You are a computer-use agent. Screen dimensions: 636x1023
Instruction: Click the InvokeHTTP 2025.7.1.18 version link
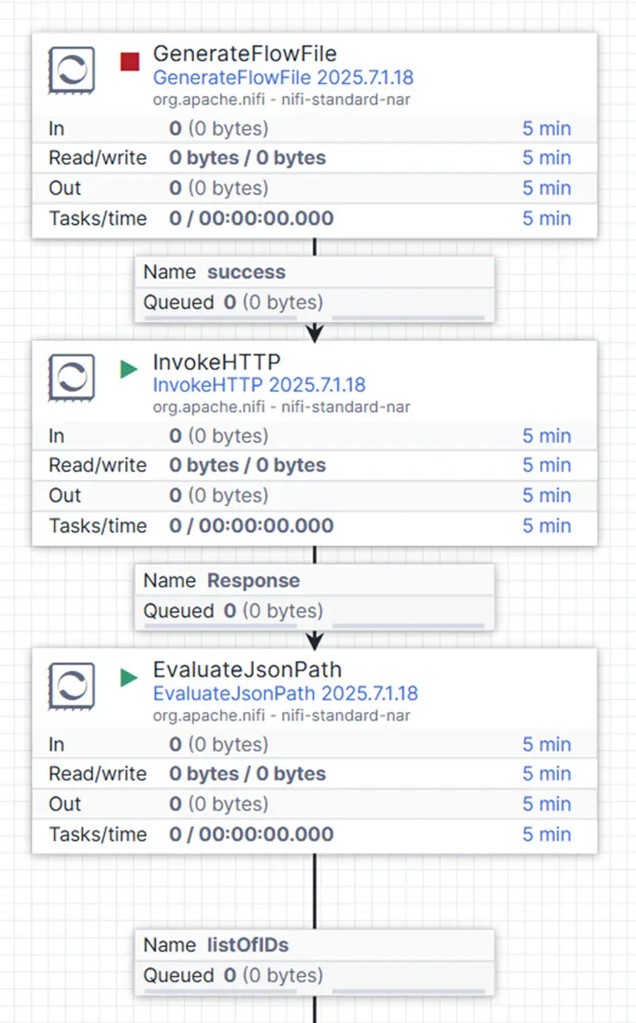pyautogui.click(x=259, y=386)
